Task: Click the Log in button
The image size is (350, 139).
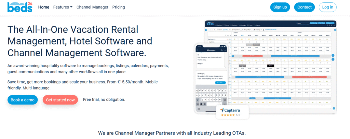Action: (x=327, y=7)
